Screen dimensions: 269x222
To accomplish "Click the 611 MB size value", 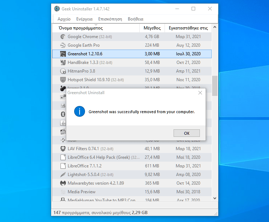I will tap(152, 166).
